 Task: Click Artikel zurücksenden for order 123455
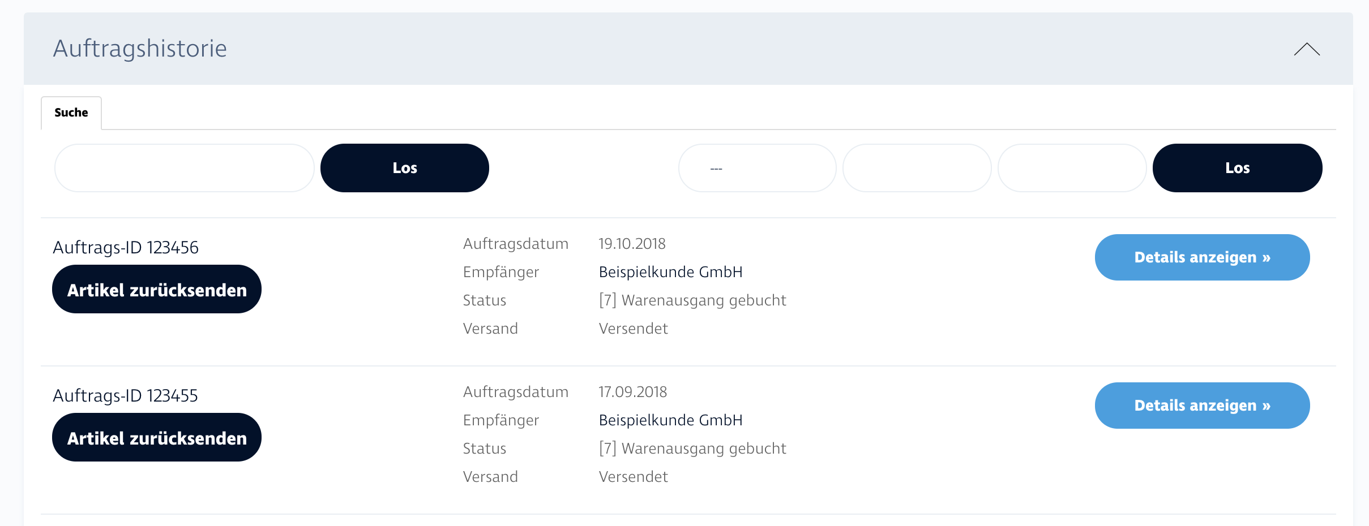[157, 438]
